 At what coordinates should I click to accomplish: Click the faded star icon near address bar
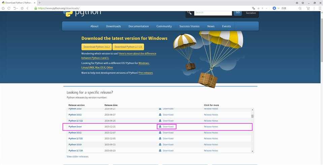259,8
